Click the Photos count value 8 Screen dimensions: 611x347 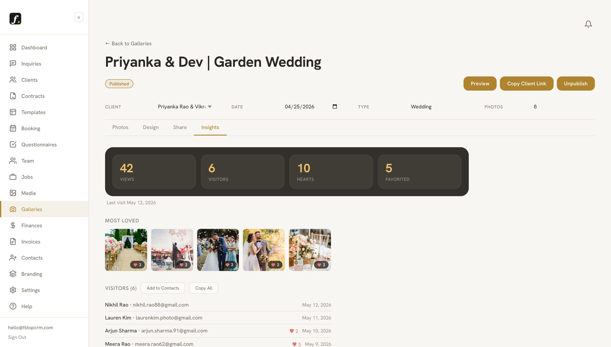(535, 107)
